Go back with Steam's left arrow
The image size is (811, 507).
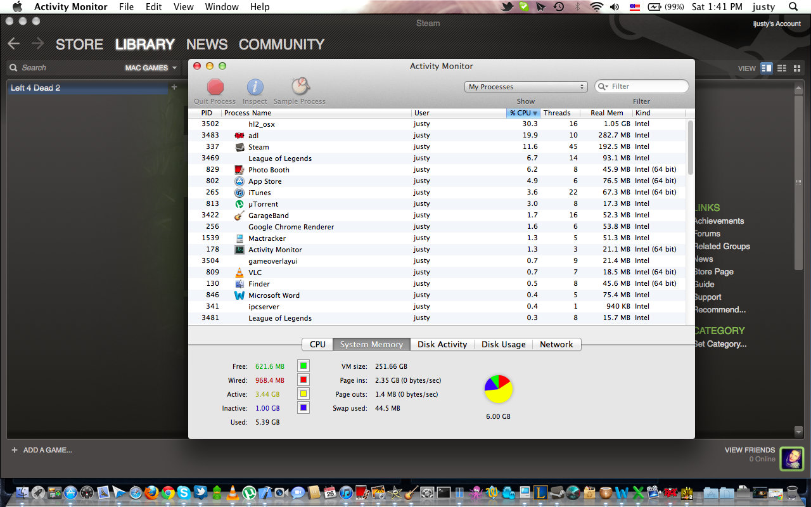14,44
